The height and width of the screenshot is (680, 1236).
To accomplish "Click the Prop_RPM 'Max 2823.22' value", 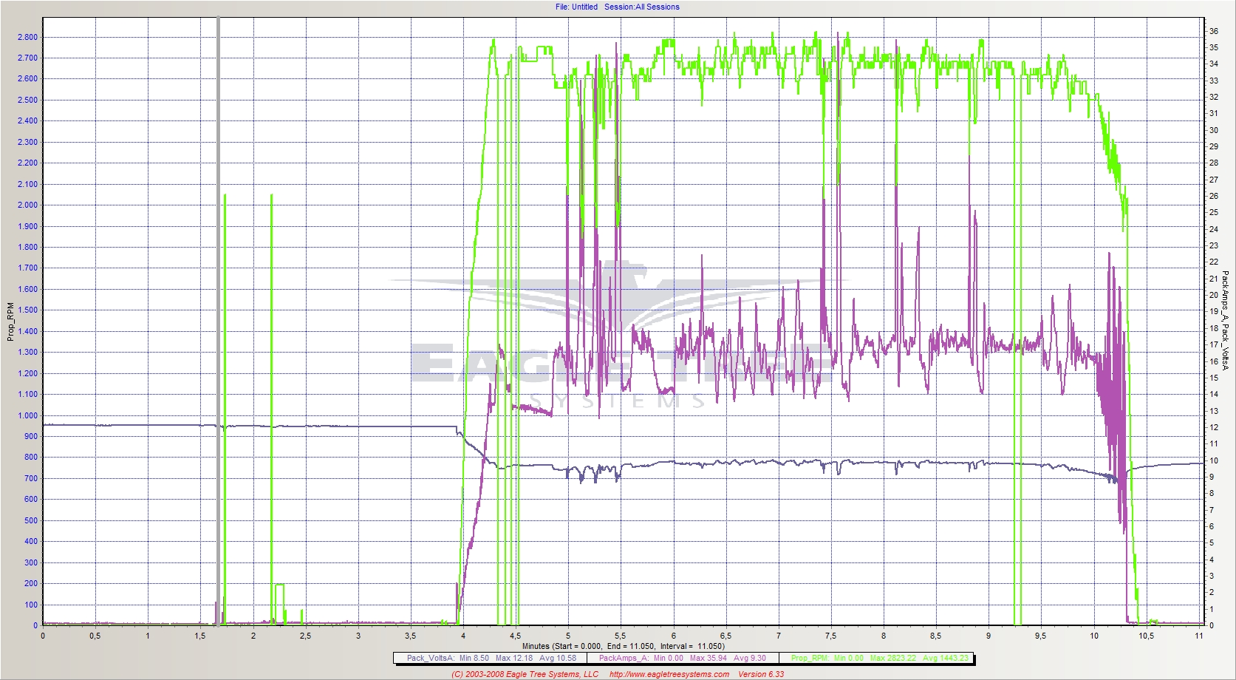I will click(893, 658).
